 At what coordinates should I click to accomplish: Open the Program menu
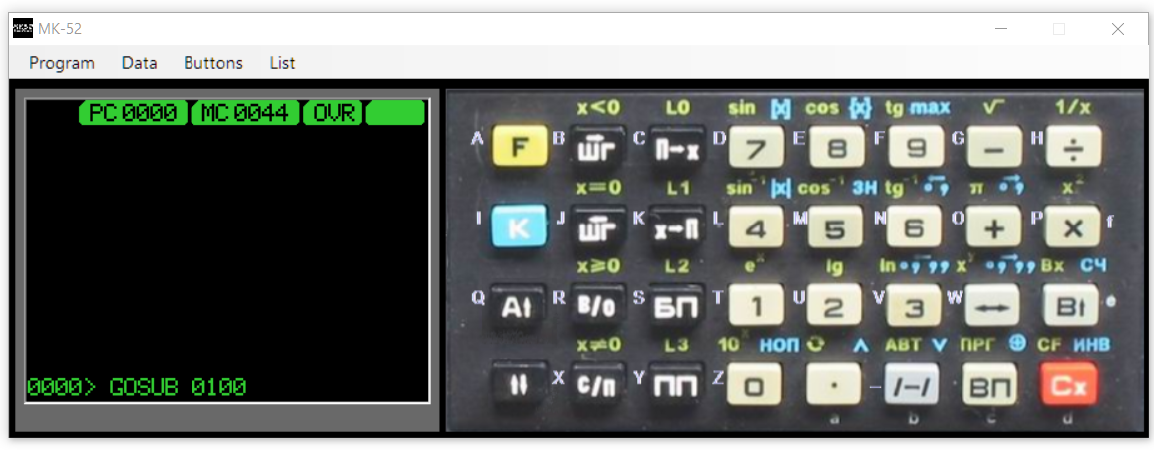[x=62, y=63]
